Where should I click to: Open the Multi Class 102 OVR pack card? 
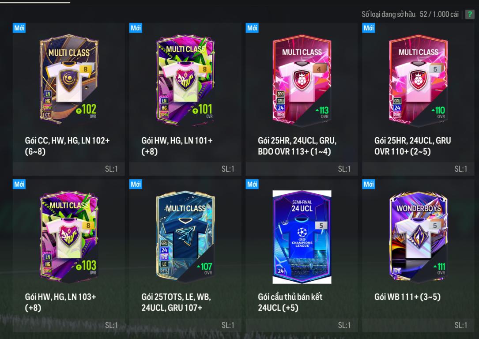(x=69, y=78)
